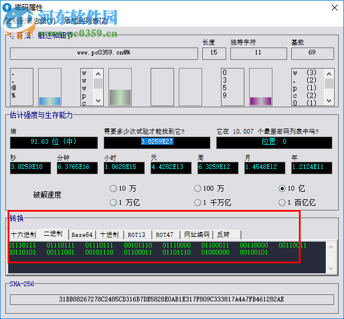
Task: Switch to the ROT13 tab
Action: pyautogui.click(x=138, y=235)
